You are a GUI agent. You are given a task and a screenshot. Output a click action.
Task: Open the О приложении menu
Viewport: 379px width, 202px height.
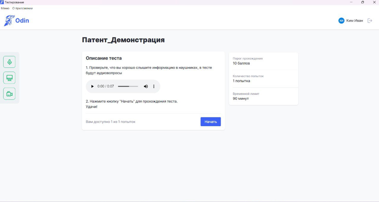[22, 8]
